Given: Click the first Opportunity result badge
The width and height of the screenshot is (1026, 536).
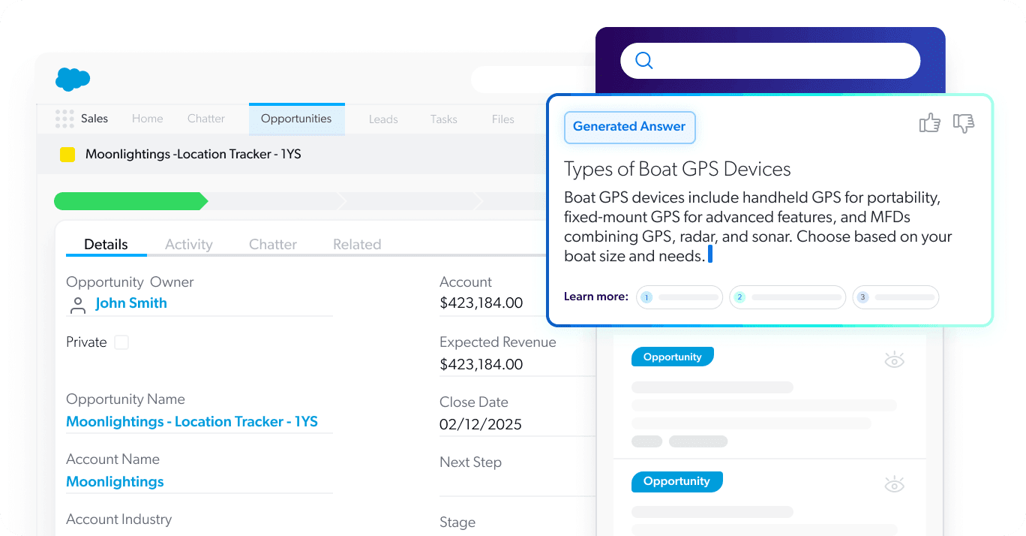Looking at the screenshot, I should coord(673,357).
